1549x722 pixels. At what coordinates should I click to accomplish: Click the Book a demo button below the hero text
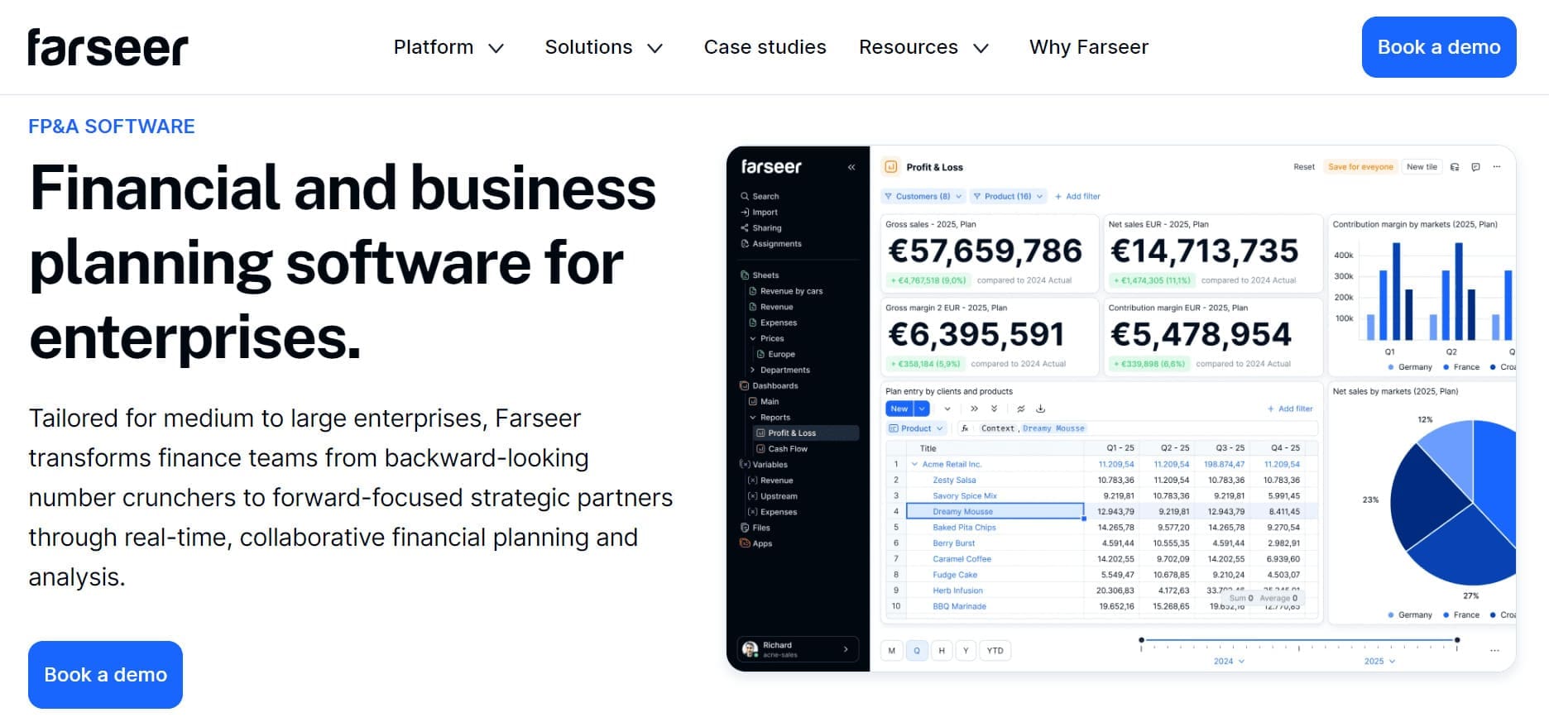(105, 675)
